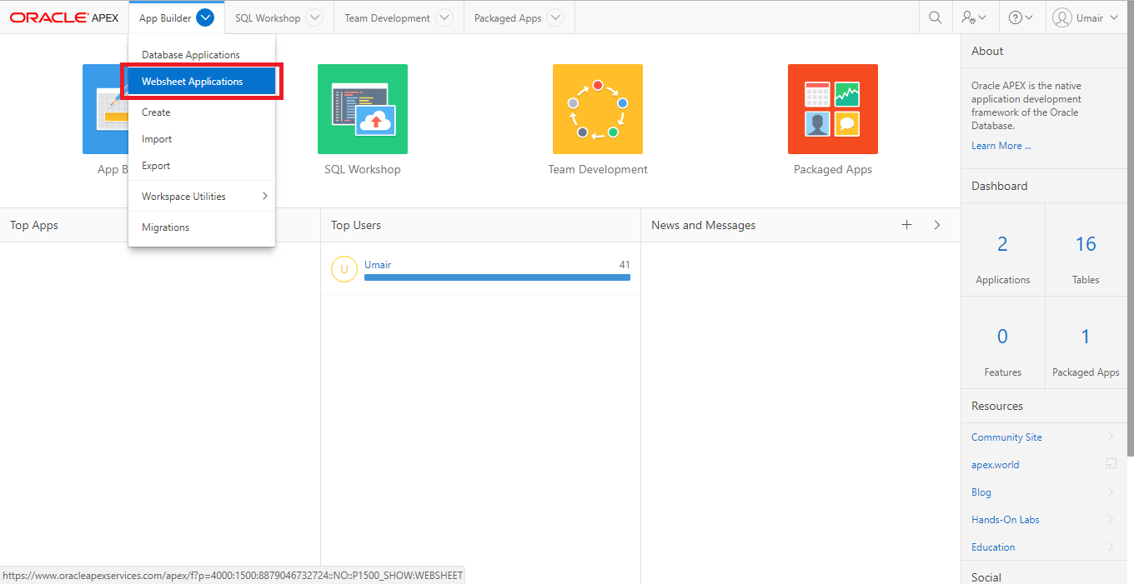Expand the Team Development dropdown arrow

[444, 17]
